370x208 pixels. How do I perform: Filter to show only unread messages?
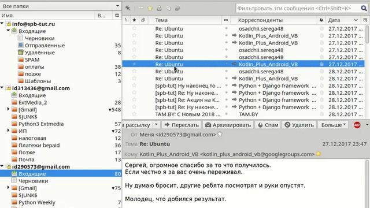(x=140, y=8)
